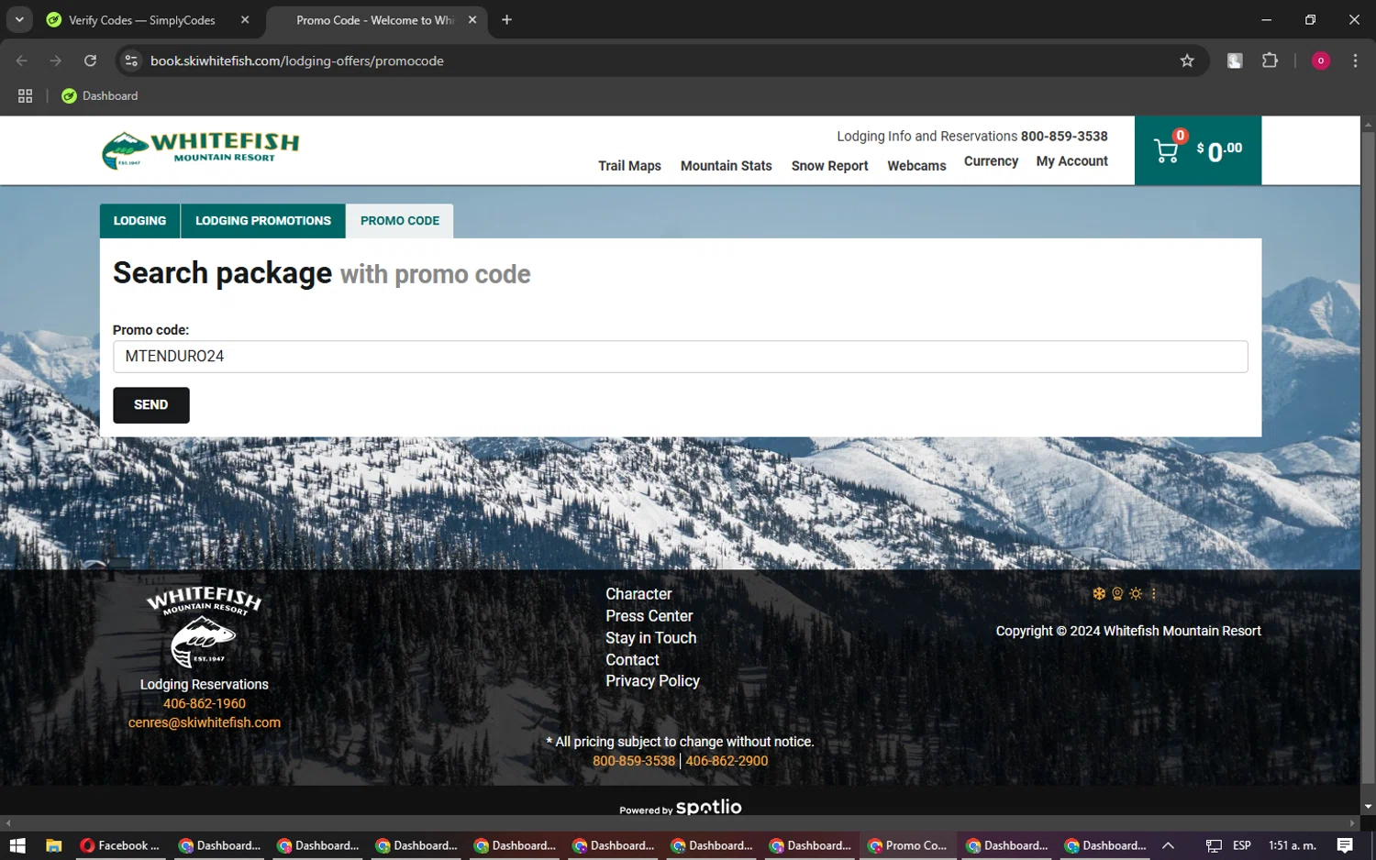Select the Promo Code tab

click(400, 221)
